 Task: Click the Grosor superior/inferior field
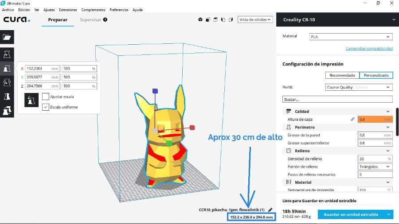[x=375, y=143]
